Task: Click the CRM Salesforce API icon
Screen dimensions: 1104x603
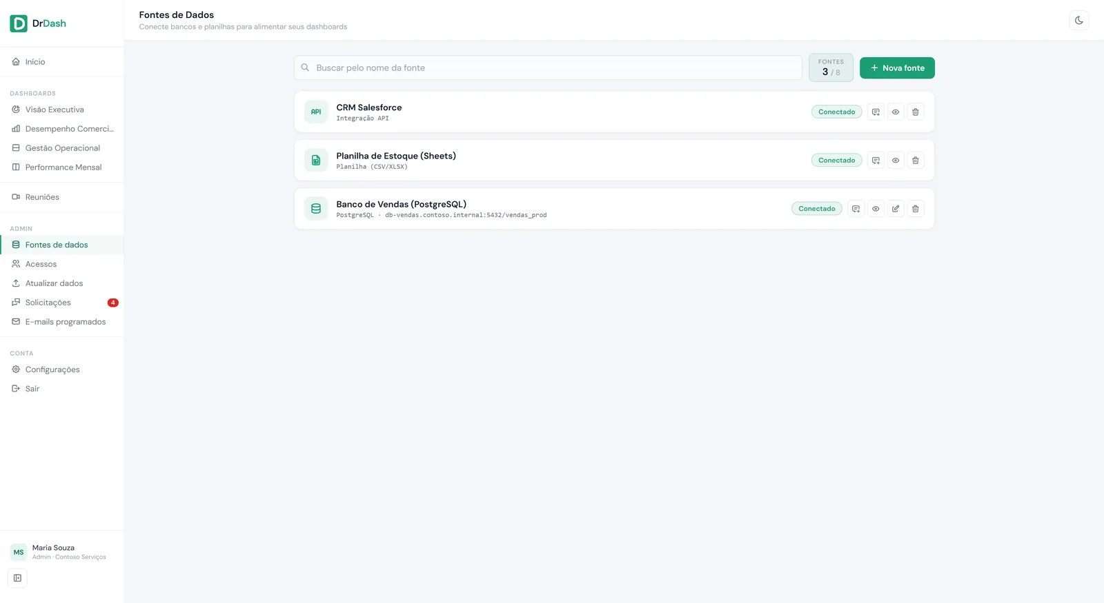Action: 316,112
